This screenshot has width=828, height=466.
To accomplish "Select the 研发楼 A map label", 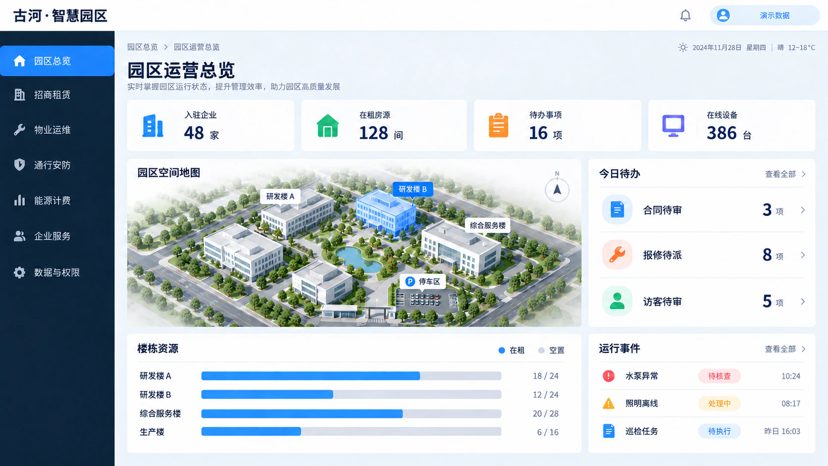I will point(280,196).
